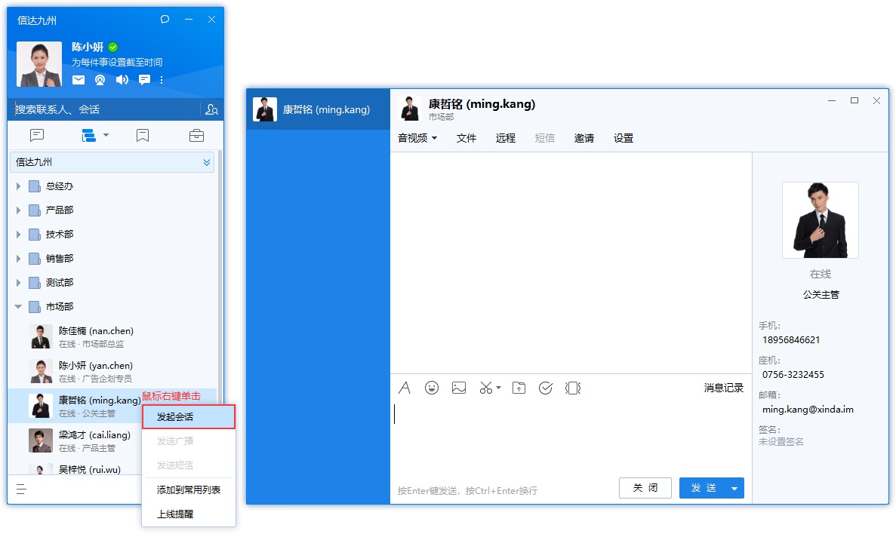Open the bookmarks icon in the sidebar
This screenshot has height=534, width=896.
[143, 133]
